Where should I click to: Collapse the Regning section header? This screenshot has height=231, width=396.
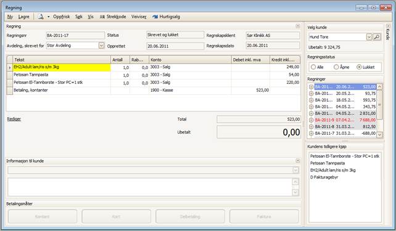point(298,26)
